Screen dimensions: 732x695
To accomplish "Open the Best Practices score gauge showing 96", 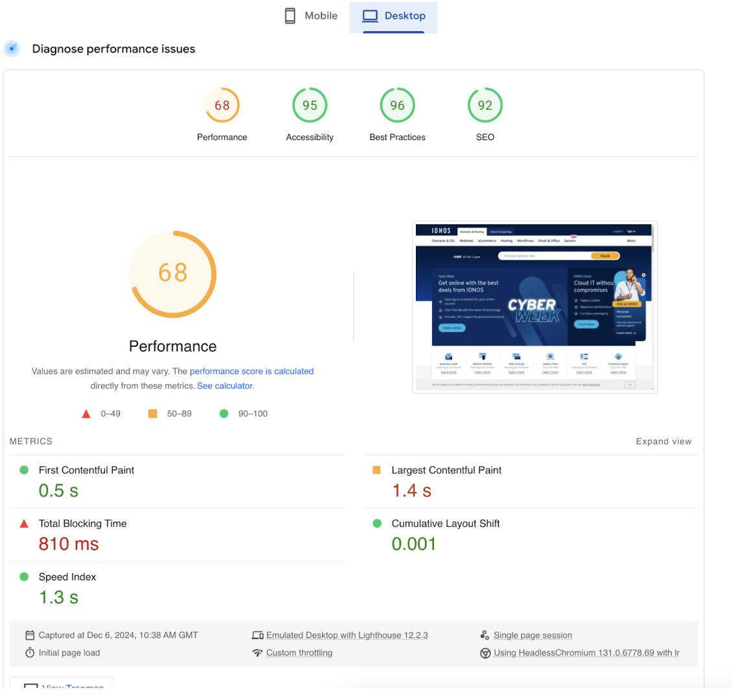I will pyautogui.click(x=397, y=106).
